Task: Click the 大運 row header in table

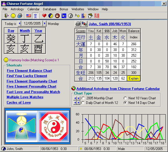Action: [81, 44]
